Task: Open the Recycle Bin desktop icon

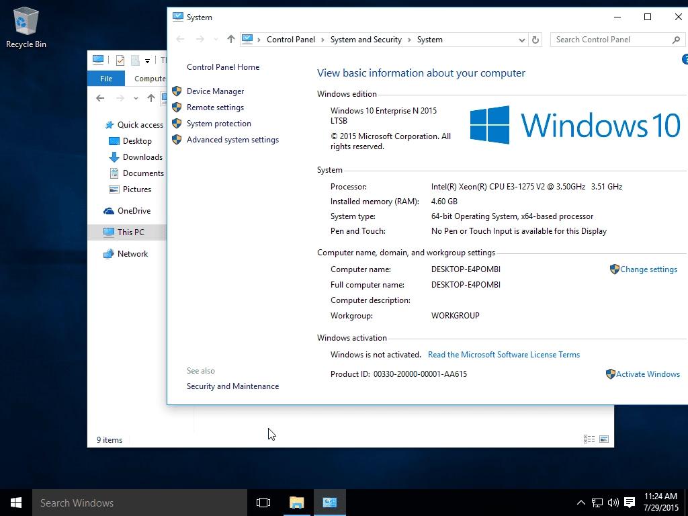Action: (x=26, y=28)
